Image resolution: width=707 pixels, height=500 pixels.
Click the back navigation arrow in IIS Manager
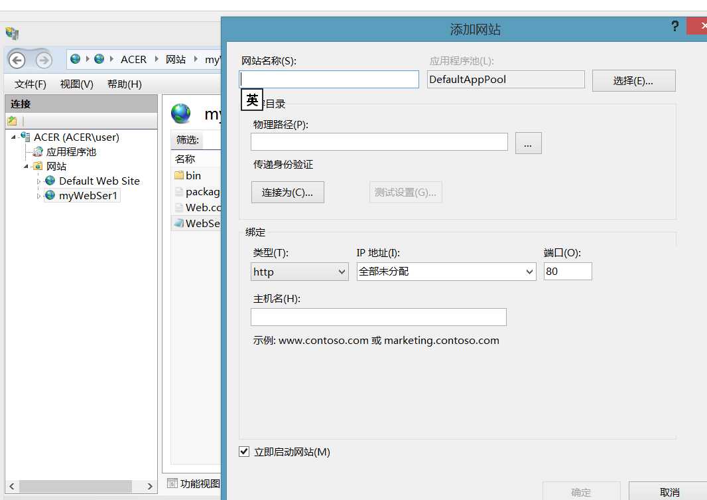[17, 60]
